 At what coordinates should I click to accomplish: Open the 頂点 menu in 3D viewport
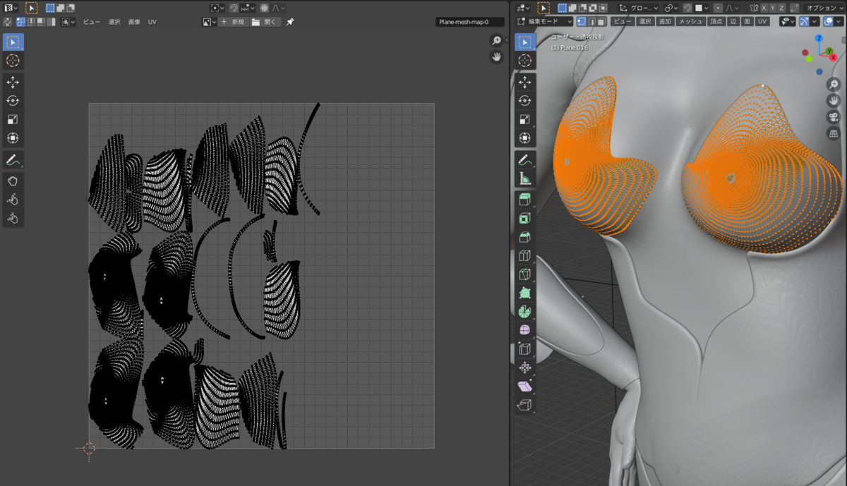tap(716, 22)
